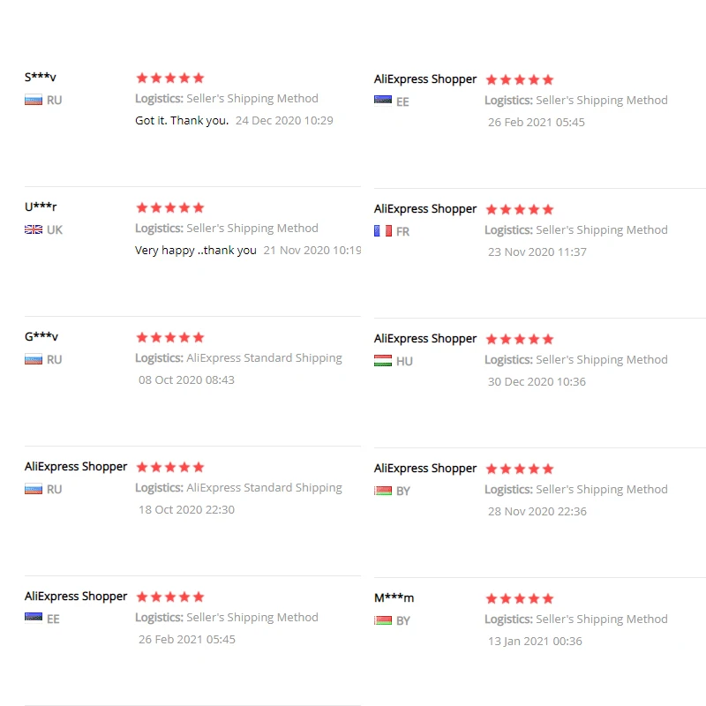Click the Hungarian flag icon
This screenshot has width=706, height=706.
pos(383,361)
